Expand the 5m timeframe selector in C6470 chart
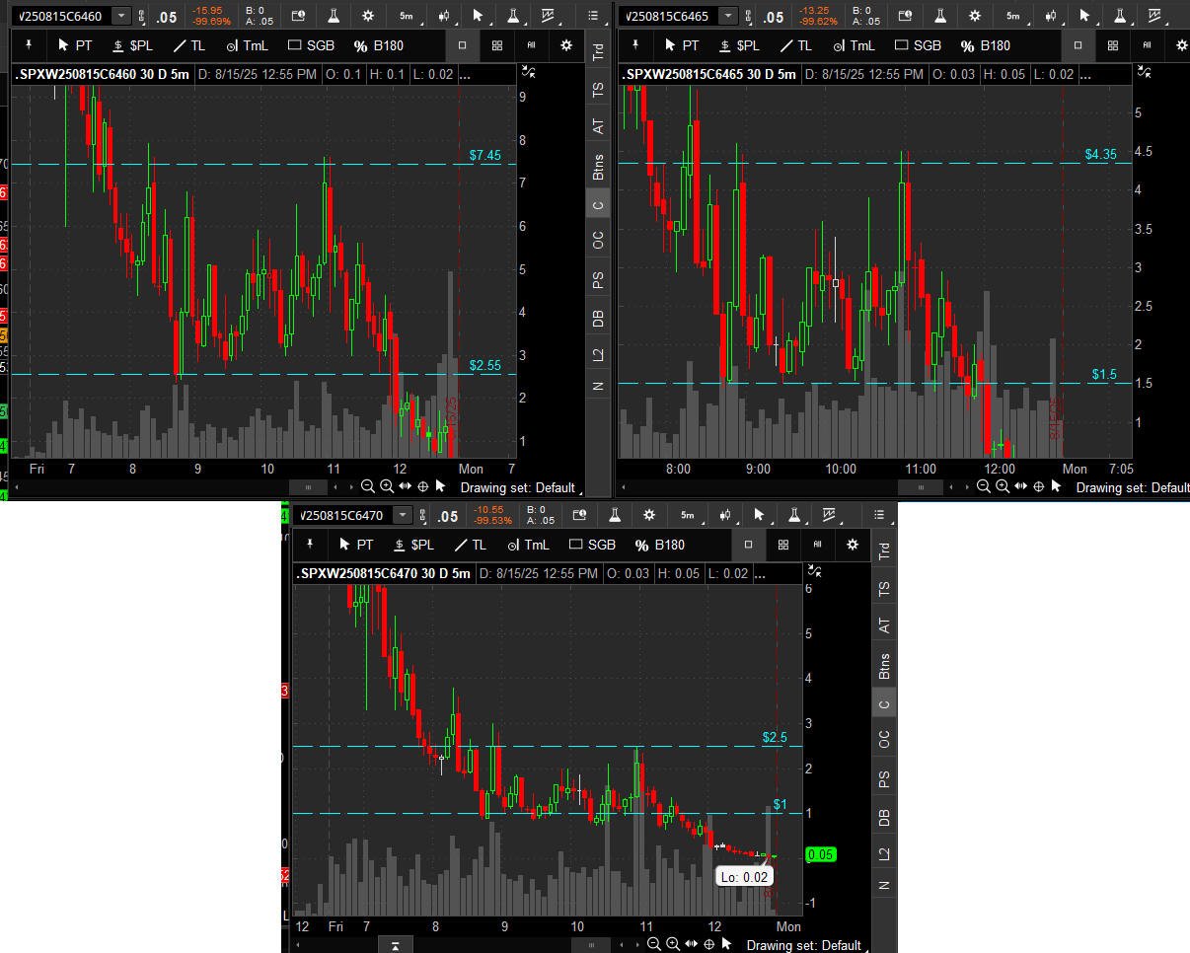 click(x=688, y=515)
